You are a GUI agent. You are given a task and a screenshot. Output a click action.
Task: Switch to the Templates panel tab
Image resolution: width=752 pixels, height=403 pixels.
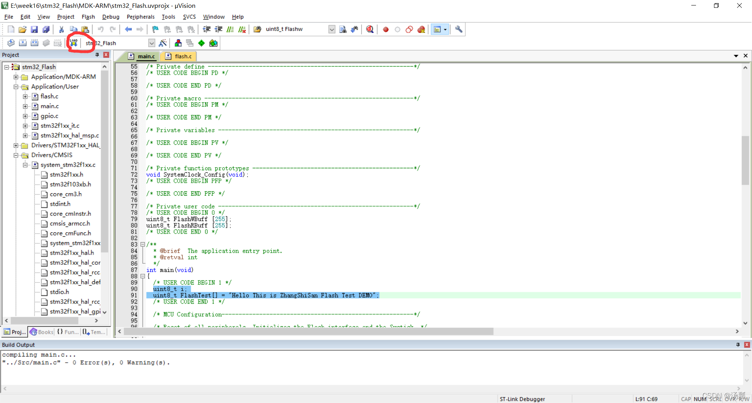coord(94,332)
